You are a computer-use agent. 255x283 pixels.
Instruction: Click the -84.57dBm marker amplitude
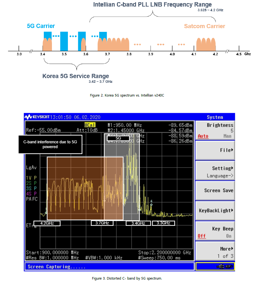coord(180,130)
